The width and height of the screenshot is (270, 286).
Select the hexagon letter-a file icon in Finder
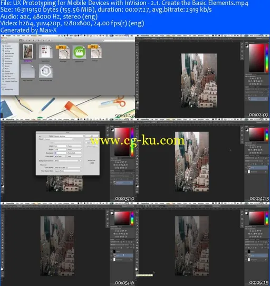pos(45,71)
